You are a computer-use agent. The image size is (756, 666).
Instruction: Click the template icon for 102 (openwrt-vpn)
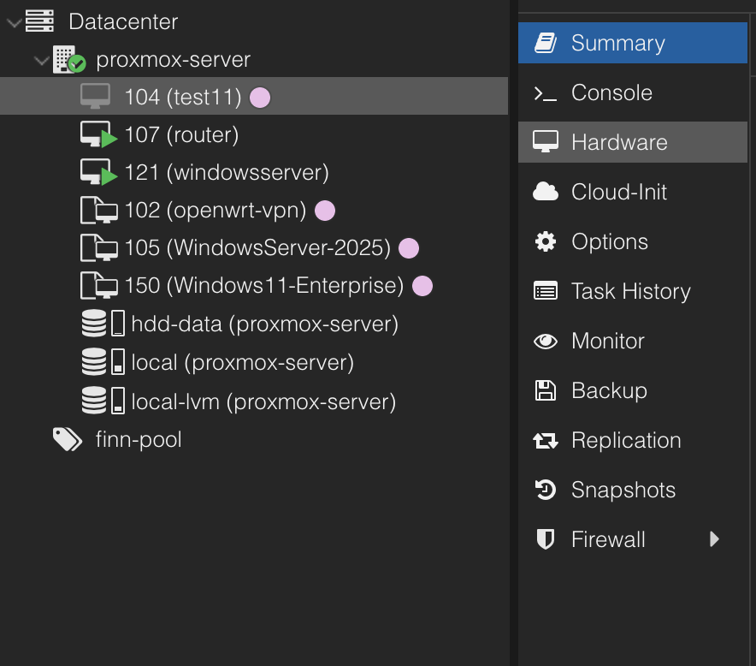click(97, 211)
